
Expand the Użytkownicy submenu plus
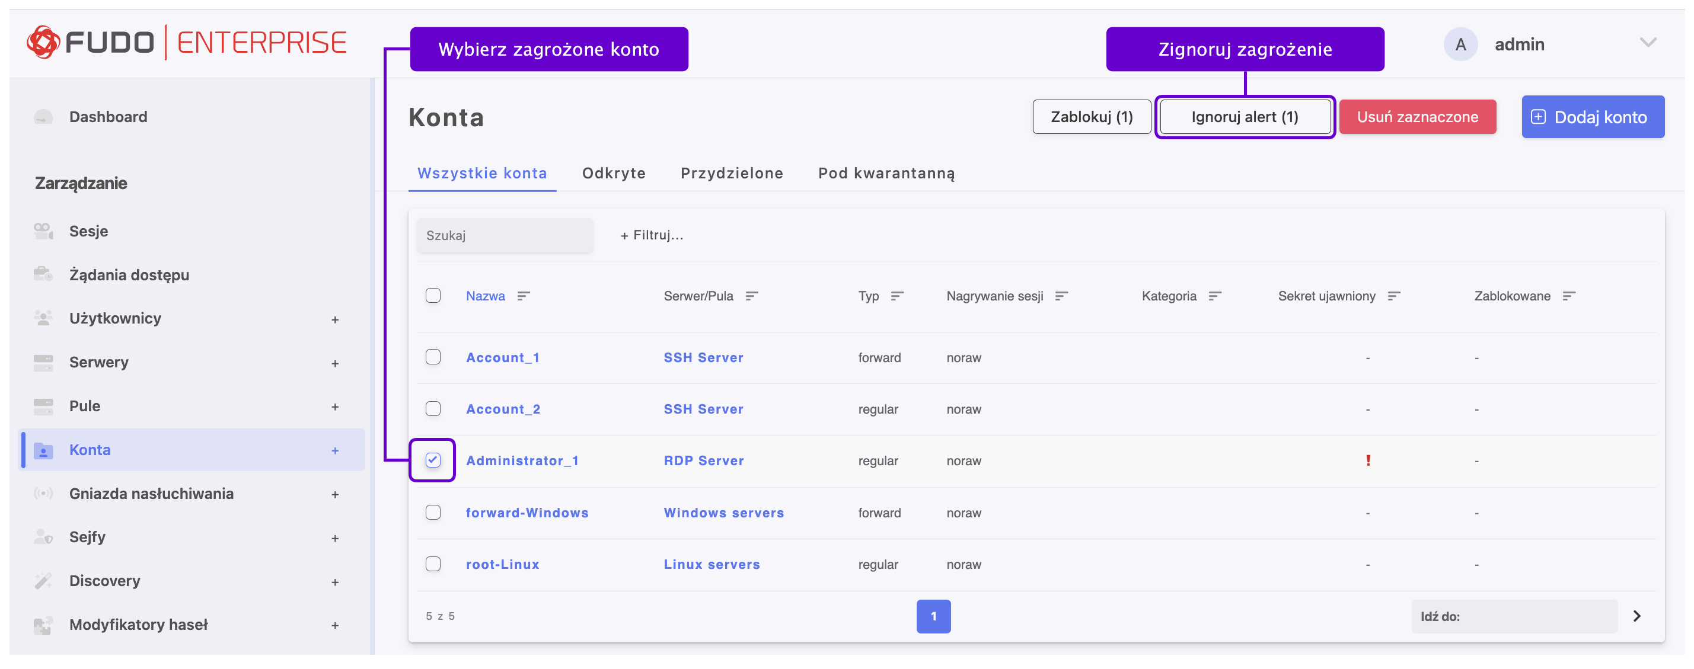tap(335, 320)
